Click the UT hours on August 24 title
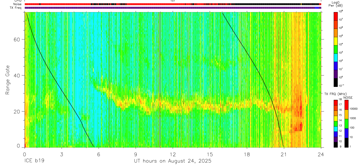The height and width of the screenshot is (167, 361). [x=173, y=161]
